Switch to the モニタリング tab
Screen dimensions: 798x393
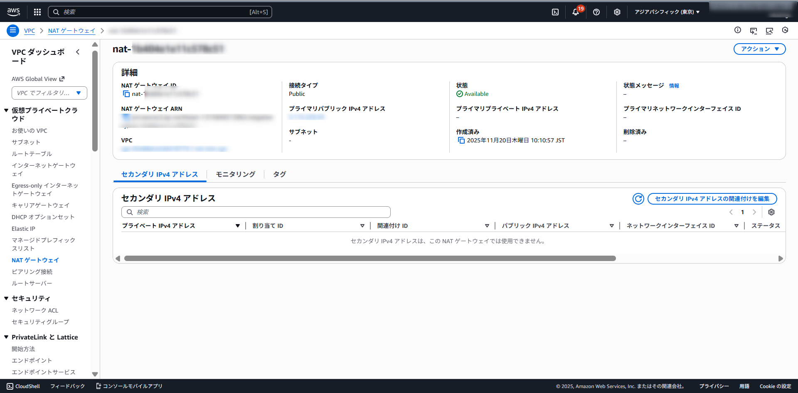pos(235,174)
